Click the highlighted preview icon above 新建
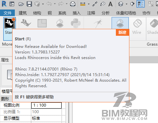Image resolution: width=158 pixels, height=123 pixels. pyautogui.click(x=120, y=23)
